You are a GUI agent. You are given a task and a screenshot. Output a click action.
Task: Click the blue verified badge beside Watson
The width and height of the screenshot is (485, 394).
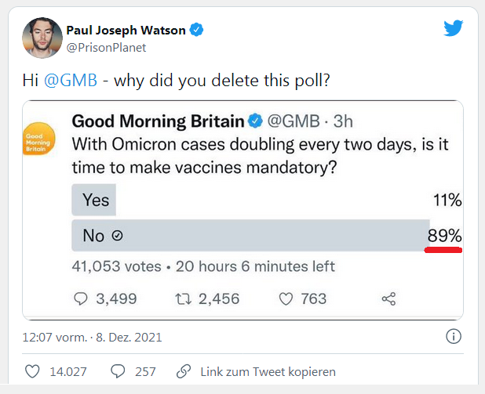pos(198,31)
